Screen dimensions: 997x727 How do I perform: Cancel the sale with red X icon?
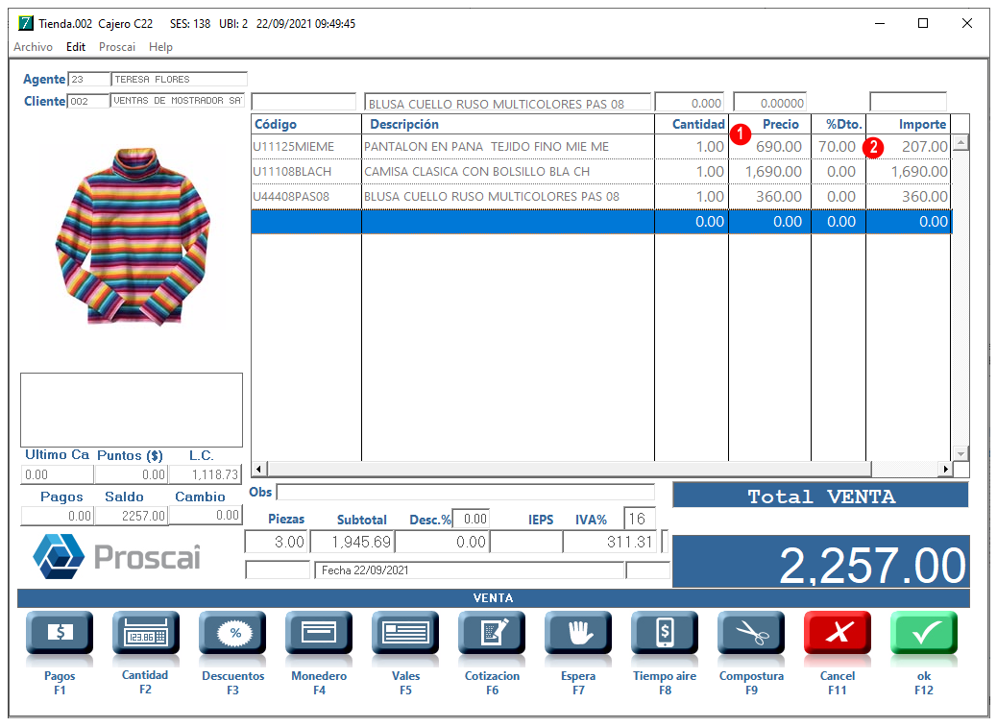tap(838, 633)
